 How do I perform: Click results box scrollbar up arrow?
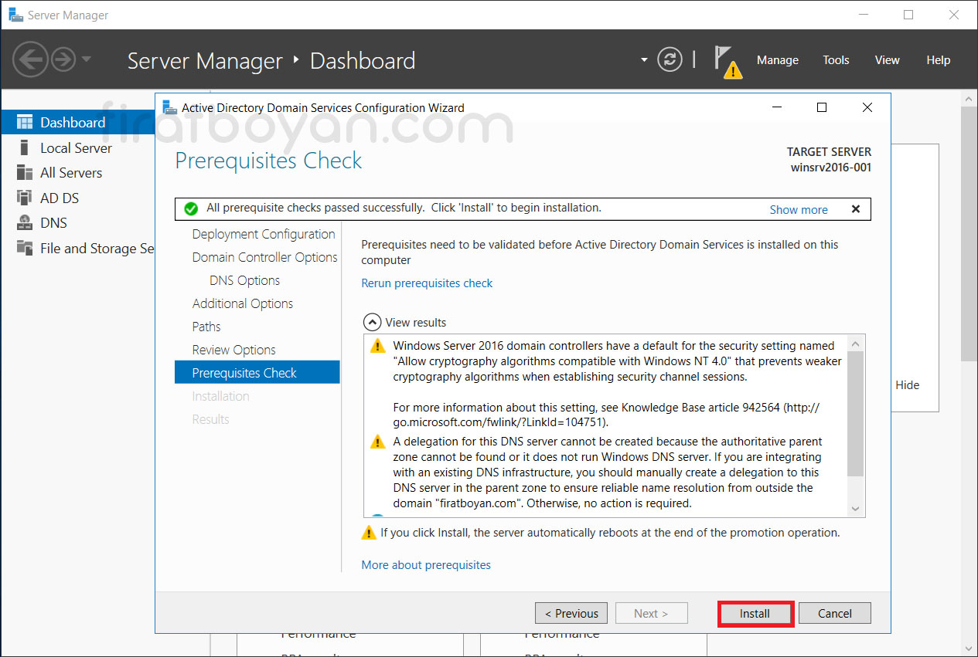tap(855, 344)
